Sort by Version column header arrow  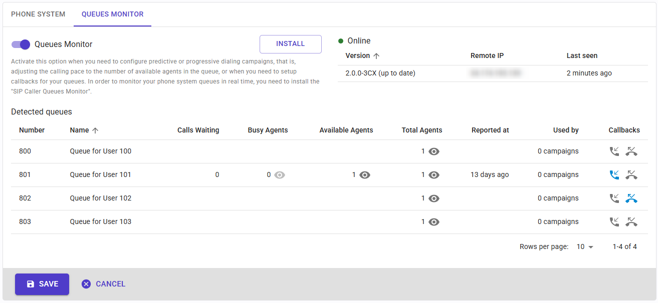click(x=377, y=56)
